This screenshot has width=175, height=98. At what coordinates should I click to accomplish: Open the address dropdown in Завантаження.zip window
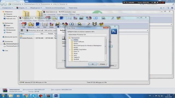click(171, 24)
